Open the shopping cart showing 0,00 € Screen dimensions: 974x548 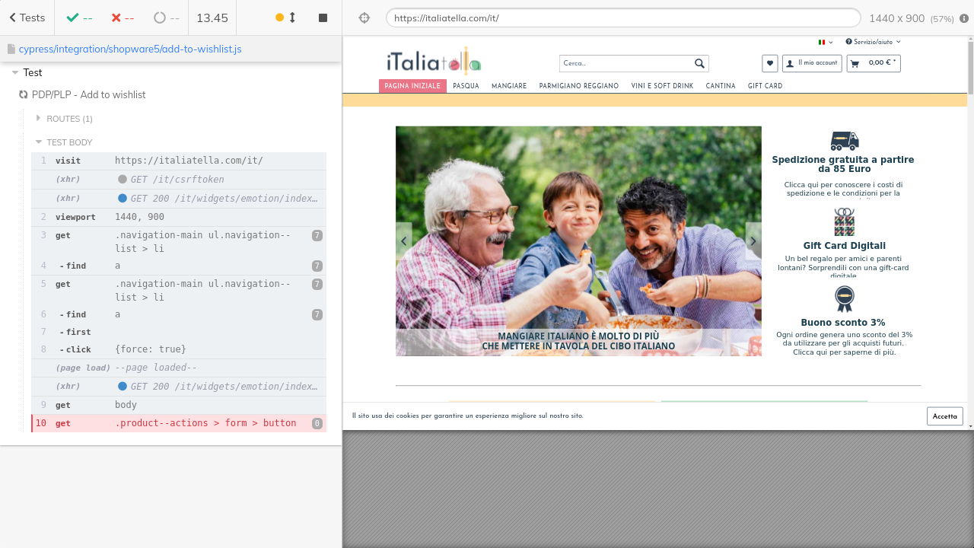coord(874,63)
